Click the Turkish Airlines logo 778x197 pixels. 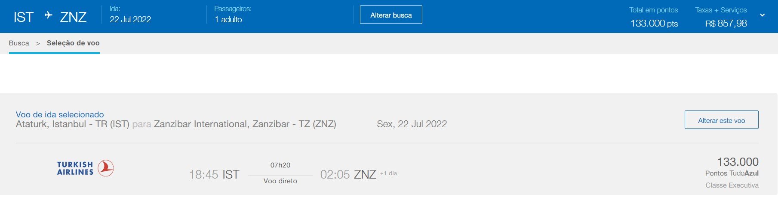point(85,168)
